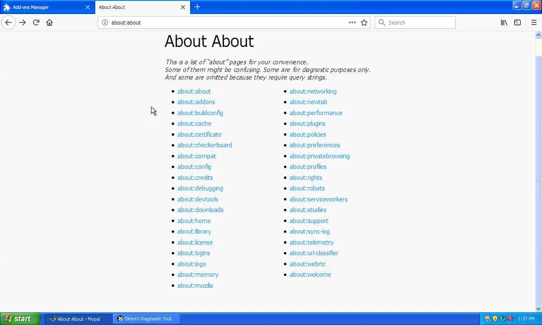Open the about:telemetry link
This screenshot has width=542, height=325.
pos(312,242)
